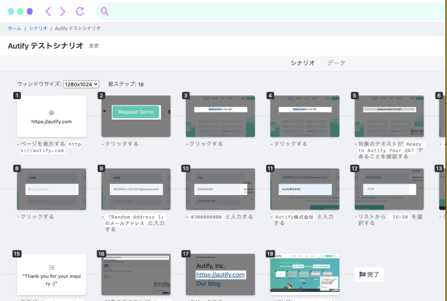Click the globe icon in step 1

51,113
